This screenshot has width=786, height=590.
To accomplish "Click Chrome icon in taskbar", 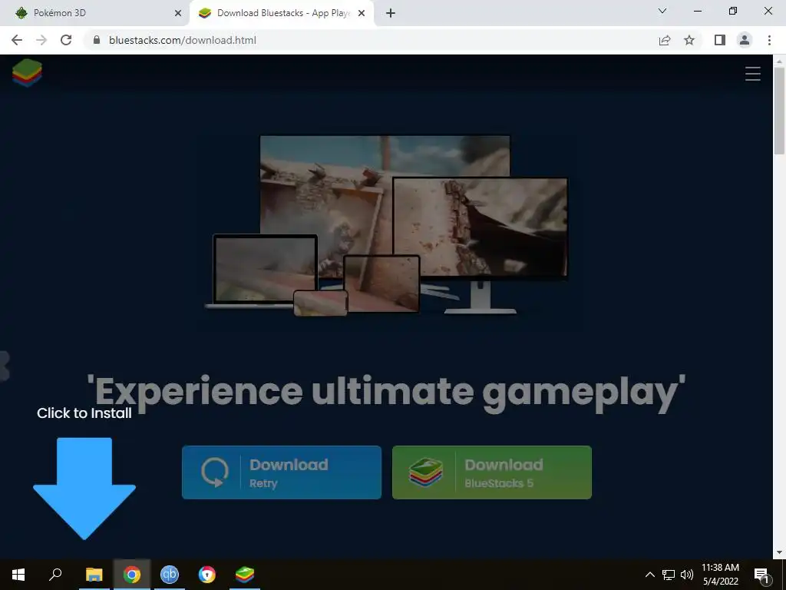I will 132,575.
